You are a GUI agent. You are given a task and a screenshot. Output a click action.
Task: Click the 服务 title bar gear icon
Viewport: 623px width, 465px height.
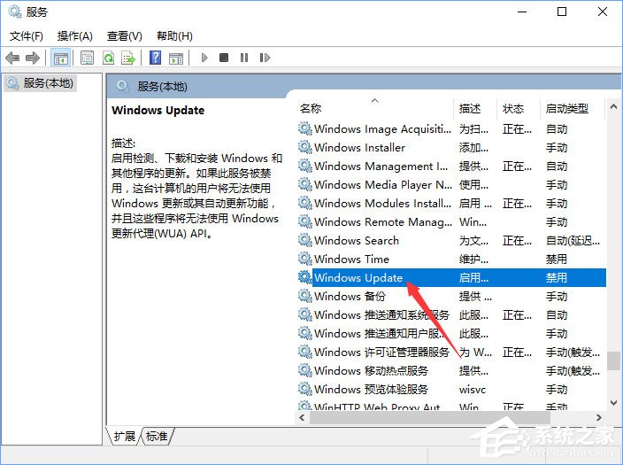point(15,12)
